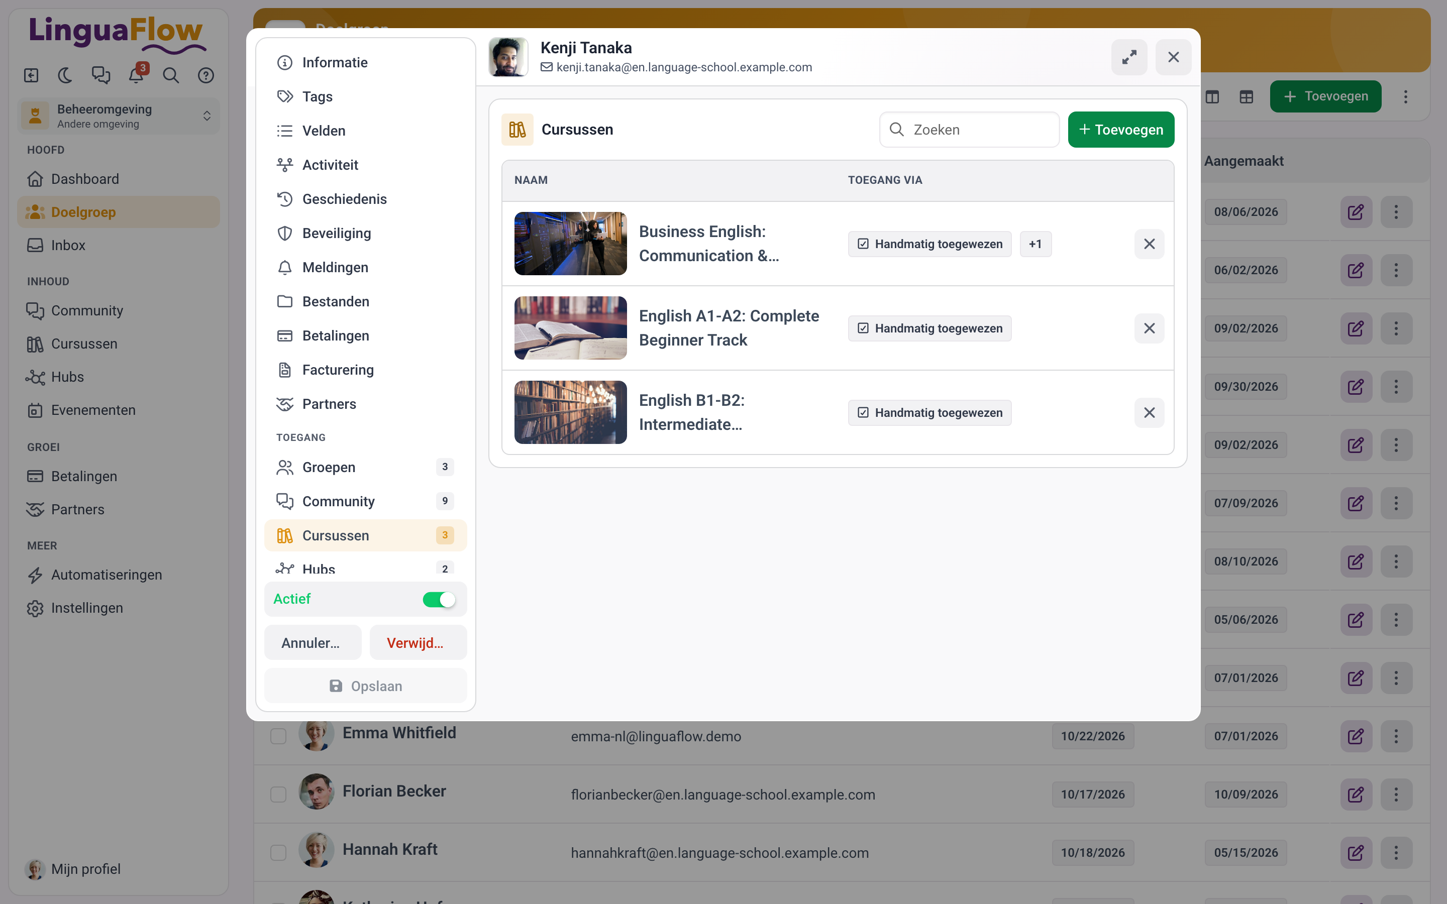Open Business English course thumbnail
1447x904 pixels.
tap(570, 244)
